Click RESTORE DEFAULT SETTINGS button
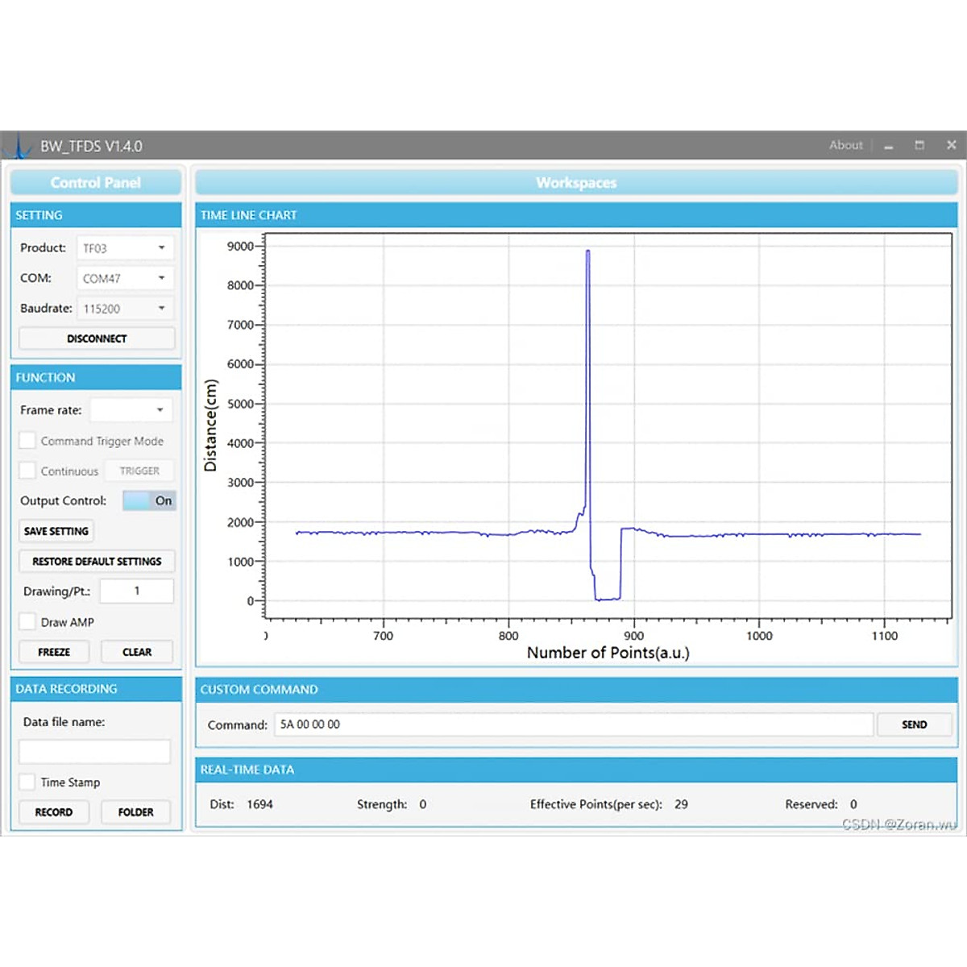 (97, 561)
